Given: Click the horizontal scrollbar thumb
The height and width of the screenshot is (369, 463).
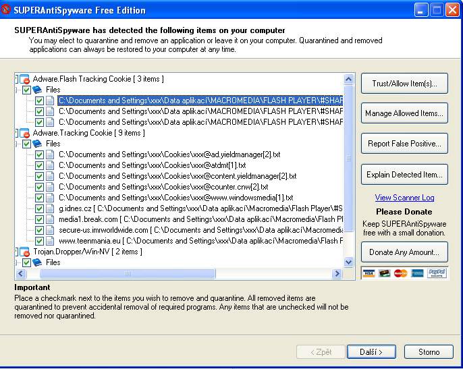Looking at the screenshot, I should (128, 274).
